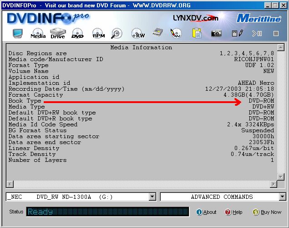Viewport: 289px width, 228px height.
Task: Open the LYNXDV.com sponsor logo
Action: click(196, 18)
